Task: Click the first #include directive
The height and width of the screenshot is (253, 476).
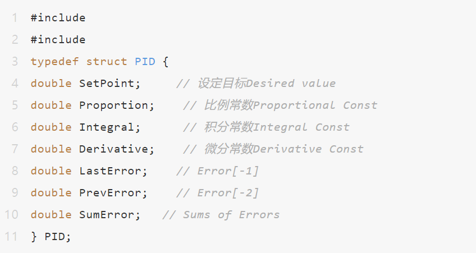Action: 58,18
